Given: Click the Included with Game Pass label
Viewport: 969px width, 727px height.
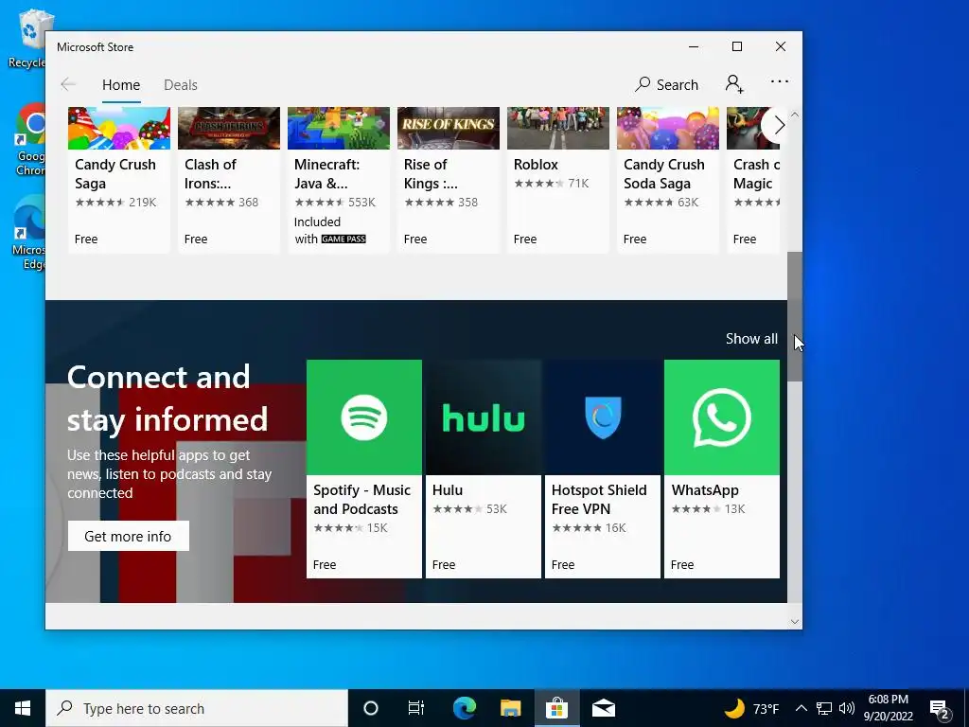Looking at the screenshot, I should pos(330,231).
